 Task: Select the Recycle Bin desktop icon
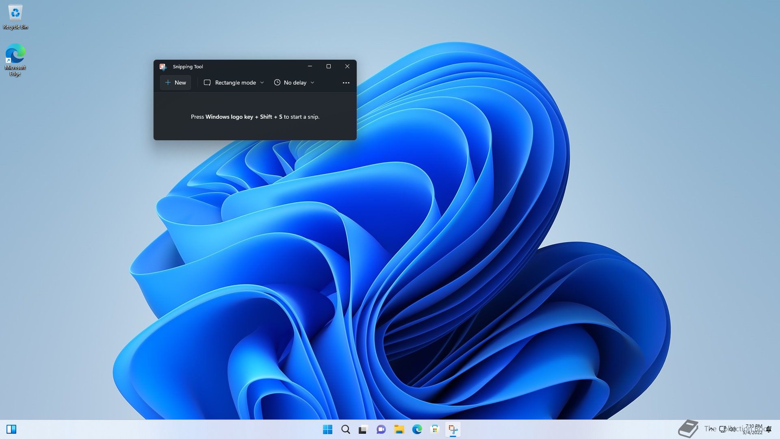click(15, 17)
